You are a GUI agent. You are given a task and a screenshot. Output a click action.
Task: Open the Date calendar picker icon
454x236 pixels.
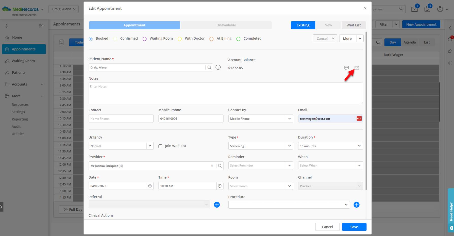(x=150, y=186)
